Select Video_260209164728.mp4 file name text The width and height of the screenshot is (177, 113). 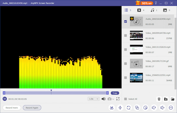point(158,33)
